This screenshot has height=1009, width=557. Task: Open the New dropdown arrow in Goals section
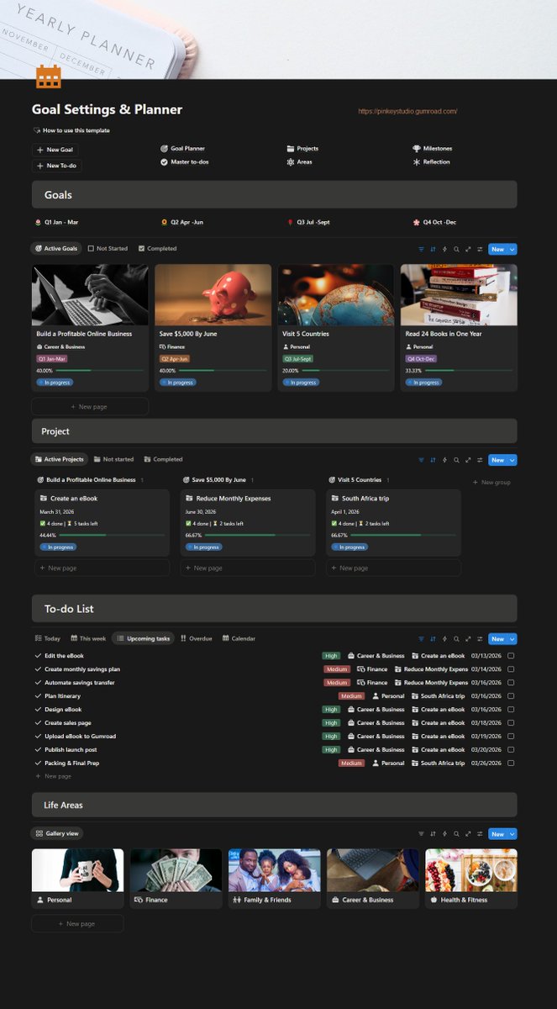(x=512, y=249)
